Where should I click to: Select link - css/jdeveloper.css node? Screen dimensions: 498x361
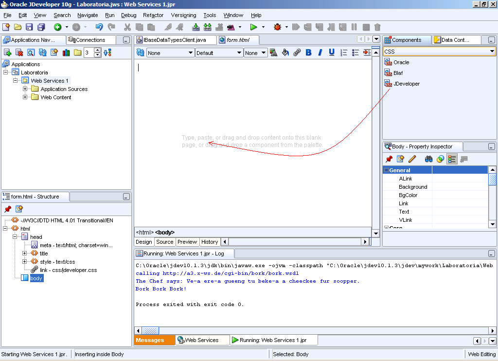(x=68, y=270)
